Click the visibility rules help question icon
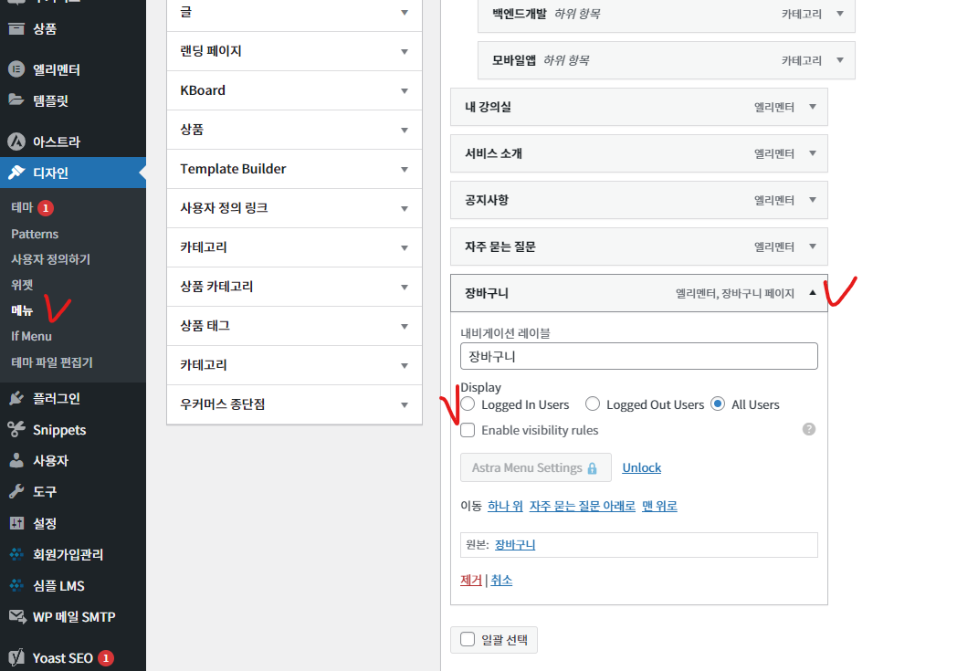 (x=809, y=429)
